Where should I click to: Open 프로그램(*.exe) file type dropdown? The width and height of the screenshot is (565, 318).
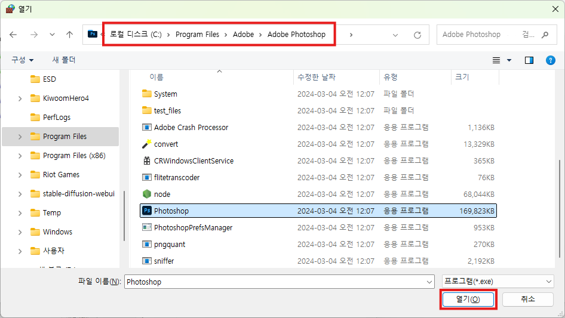(x=498, y=281)
